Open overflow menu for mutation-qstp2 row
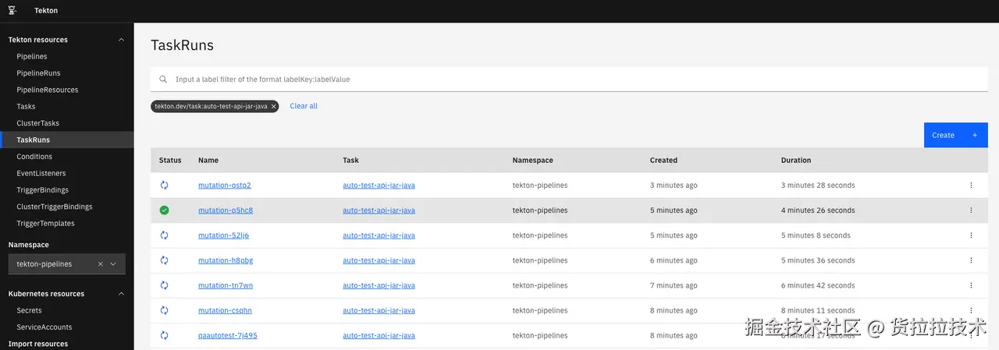The image size is (999, 350). click(971, 186)
